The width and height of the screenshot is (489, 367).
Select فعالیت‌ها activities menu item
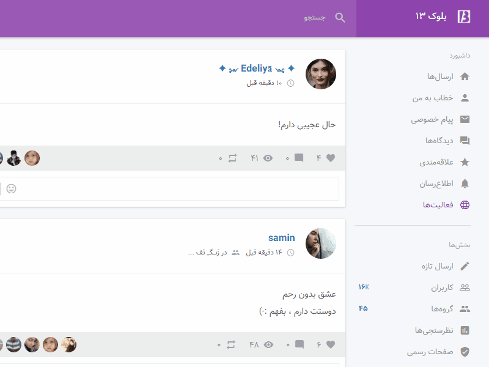446,204
